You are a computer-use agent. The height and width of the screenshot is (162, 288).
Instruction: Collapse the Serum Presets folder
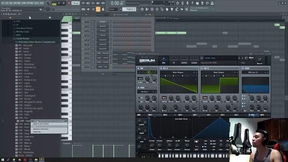click(22, 39)
